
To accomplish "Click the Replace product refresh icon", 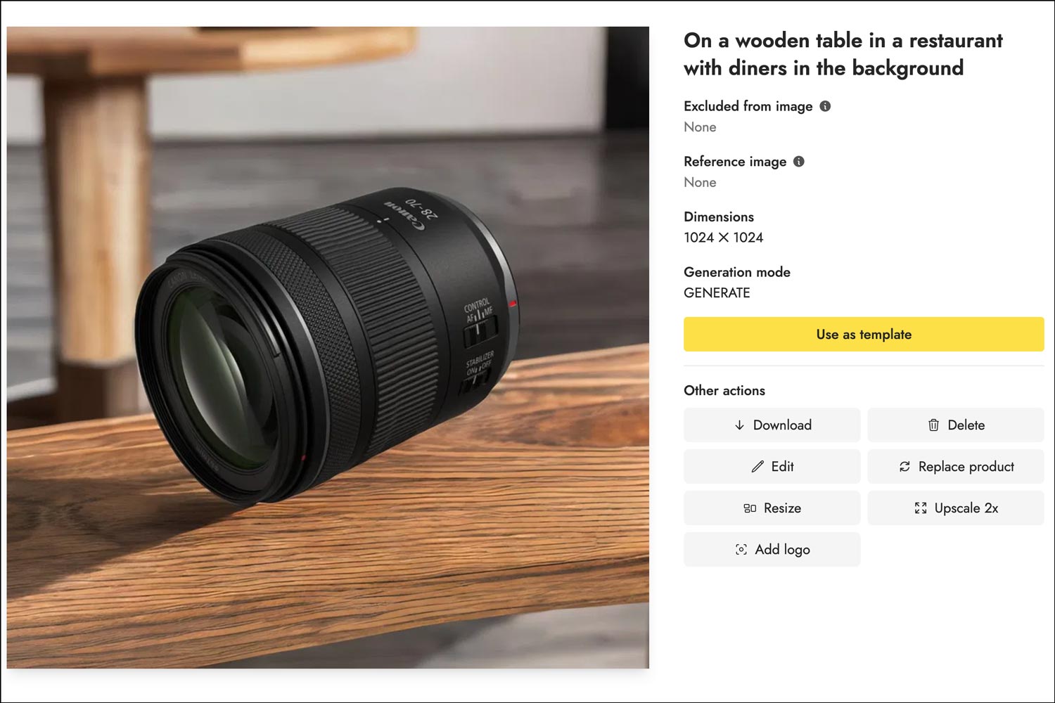I will [904, 467].
